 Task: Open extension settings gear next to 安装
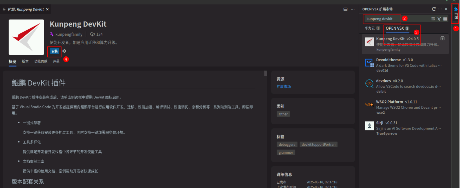64,51
